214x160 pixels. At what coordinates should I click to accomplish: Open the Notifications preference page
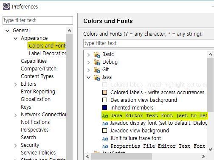(35, 122)
